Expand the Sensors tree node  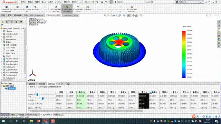click(x=1, y=37)
